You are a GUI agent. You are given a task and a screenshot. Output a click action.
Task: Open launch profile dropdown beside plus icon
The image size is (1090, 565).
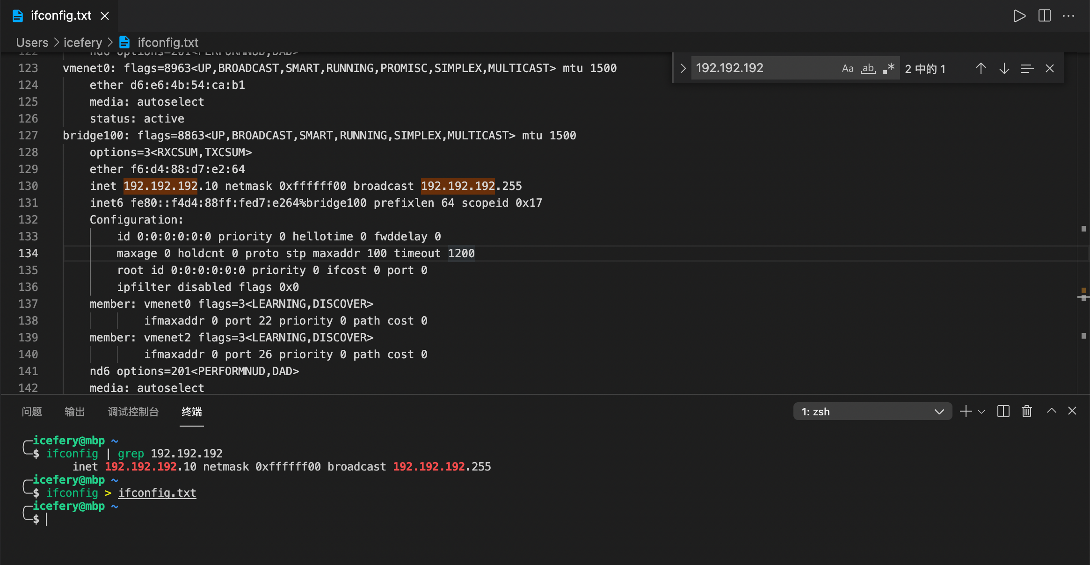pyautogui.click(x=981, y=412)
